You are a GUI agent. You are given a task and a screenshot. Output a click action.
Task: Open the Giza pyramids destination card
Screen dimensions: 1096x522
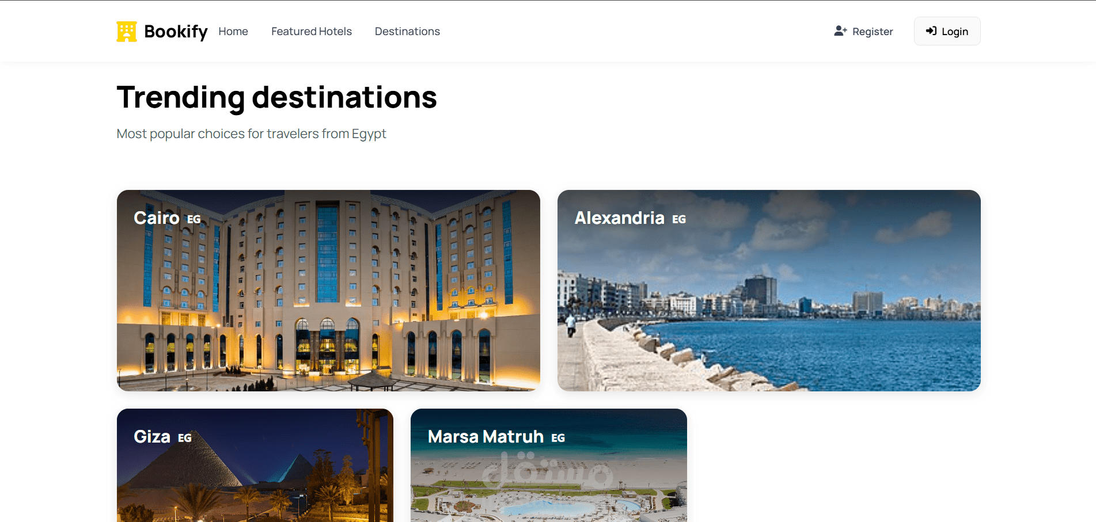tap(255, 465)
